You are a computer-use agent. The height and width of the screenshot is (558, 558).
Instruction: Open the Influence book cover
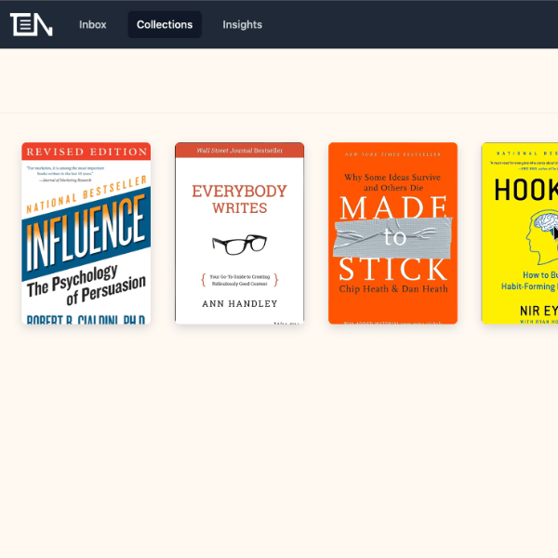pos(86,233)
